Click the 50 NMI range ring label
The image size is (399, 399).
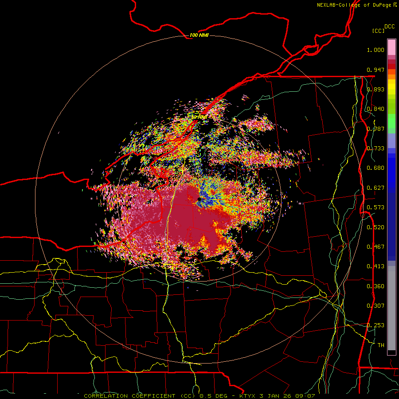pyautogui.click(x=199, y=117)
